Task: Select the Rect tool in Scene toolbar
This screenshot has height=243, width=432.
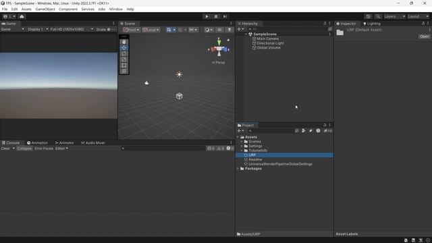Action: pyautogui.click(x=124, y=65)
